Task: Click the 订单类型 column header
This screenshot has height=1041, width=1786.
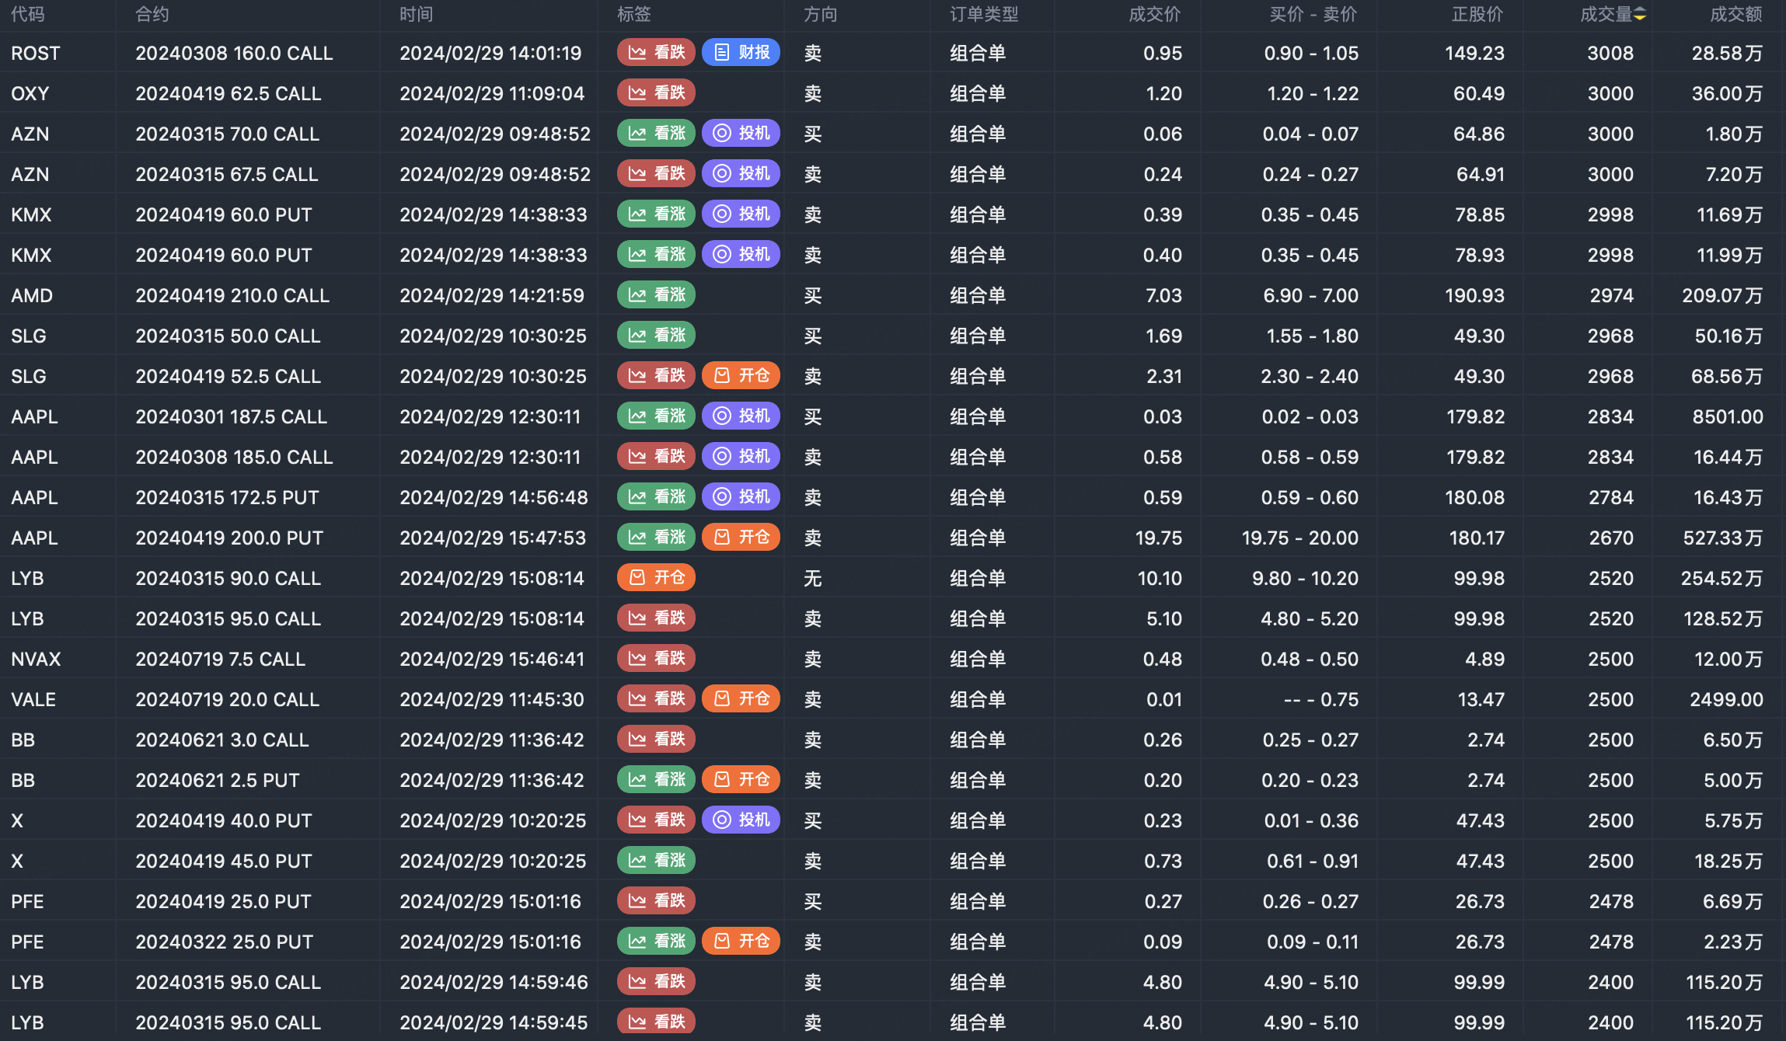Action: (983, 14)
